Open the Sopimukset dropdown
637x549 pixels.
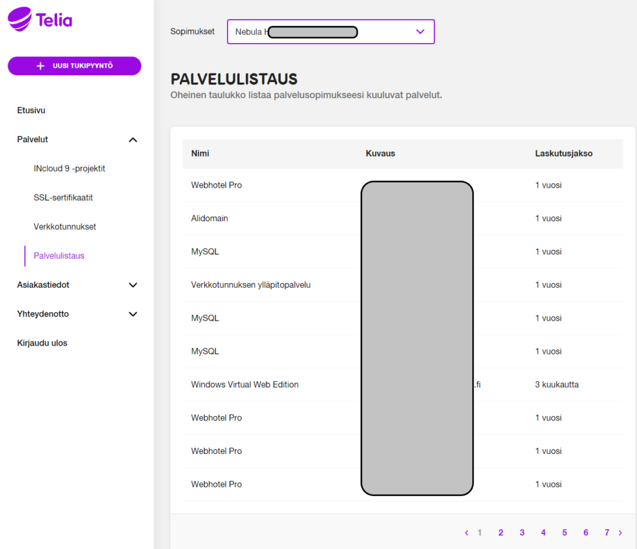coord(331,32)
